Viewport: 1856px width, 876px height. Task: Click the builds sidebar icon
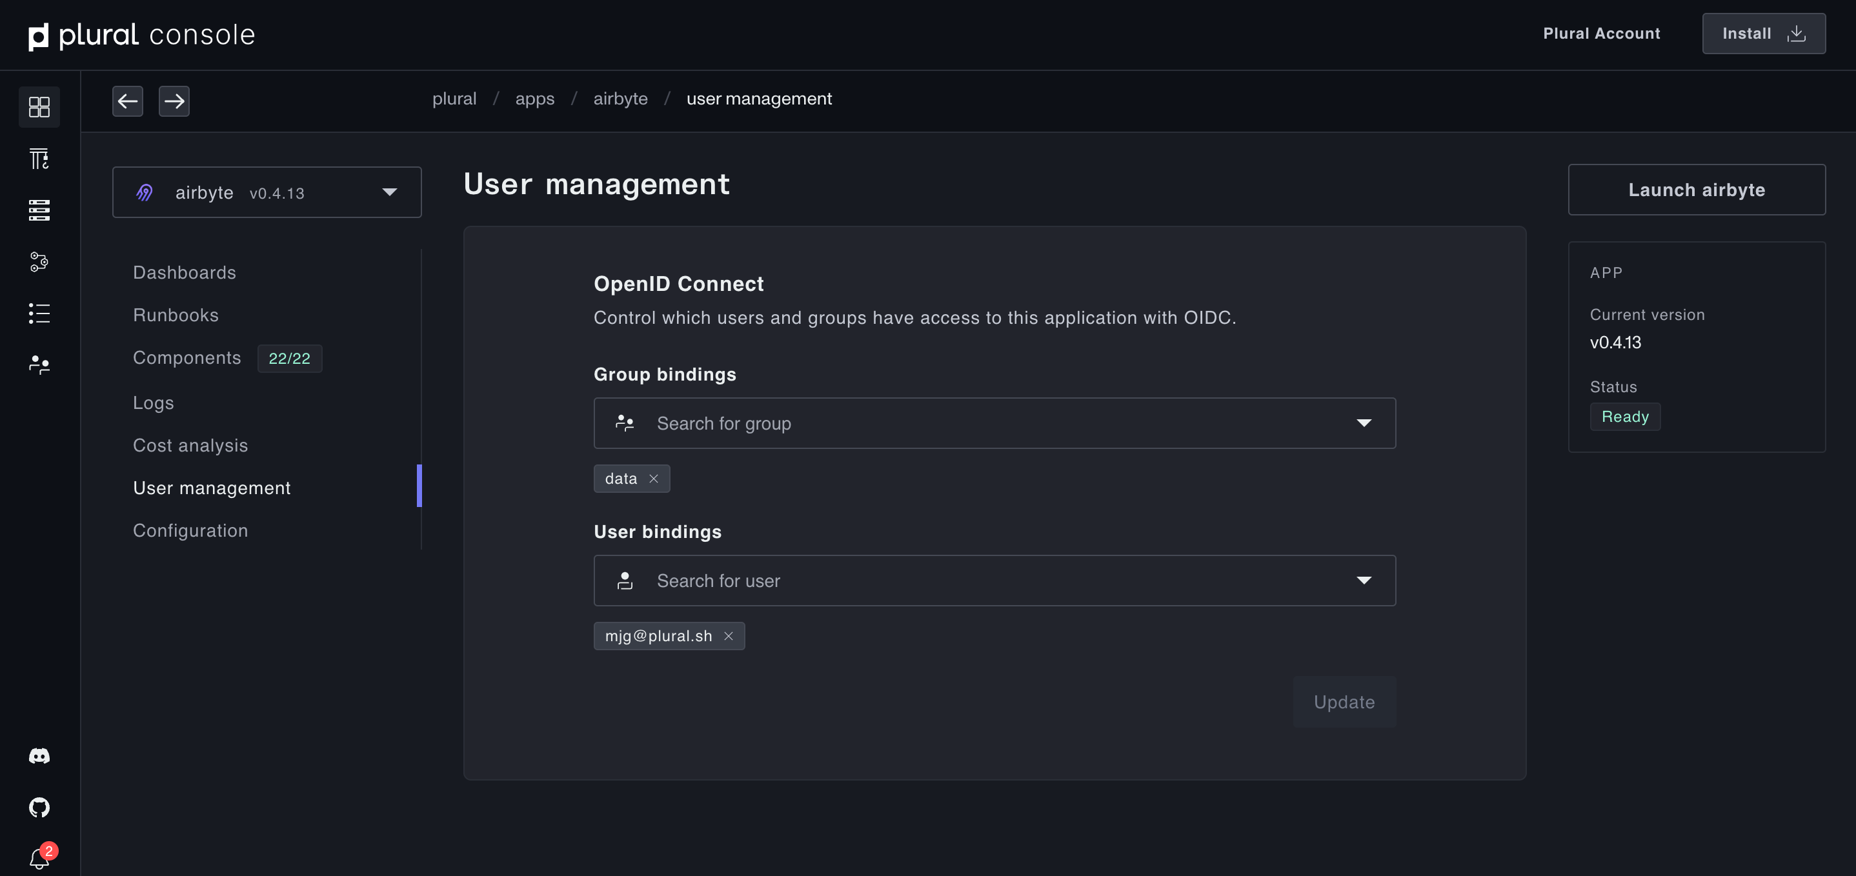39,159
